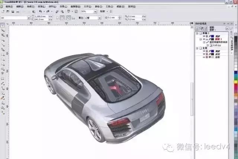The width and height of the screenshot is (238, 159).
Task: Select the Crop tool
Action: click(x=3, y=35)
